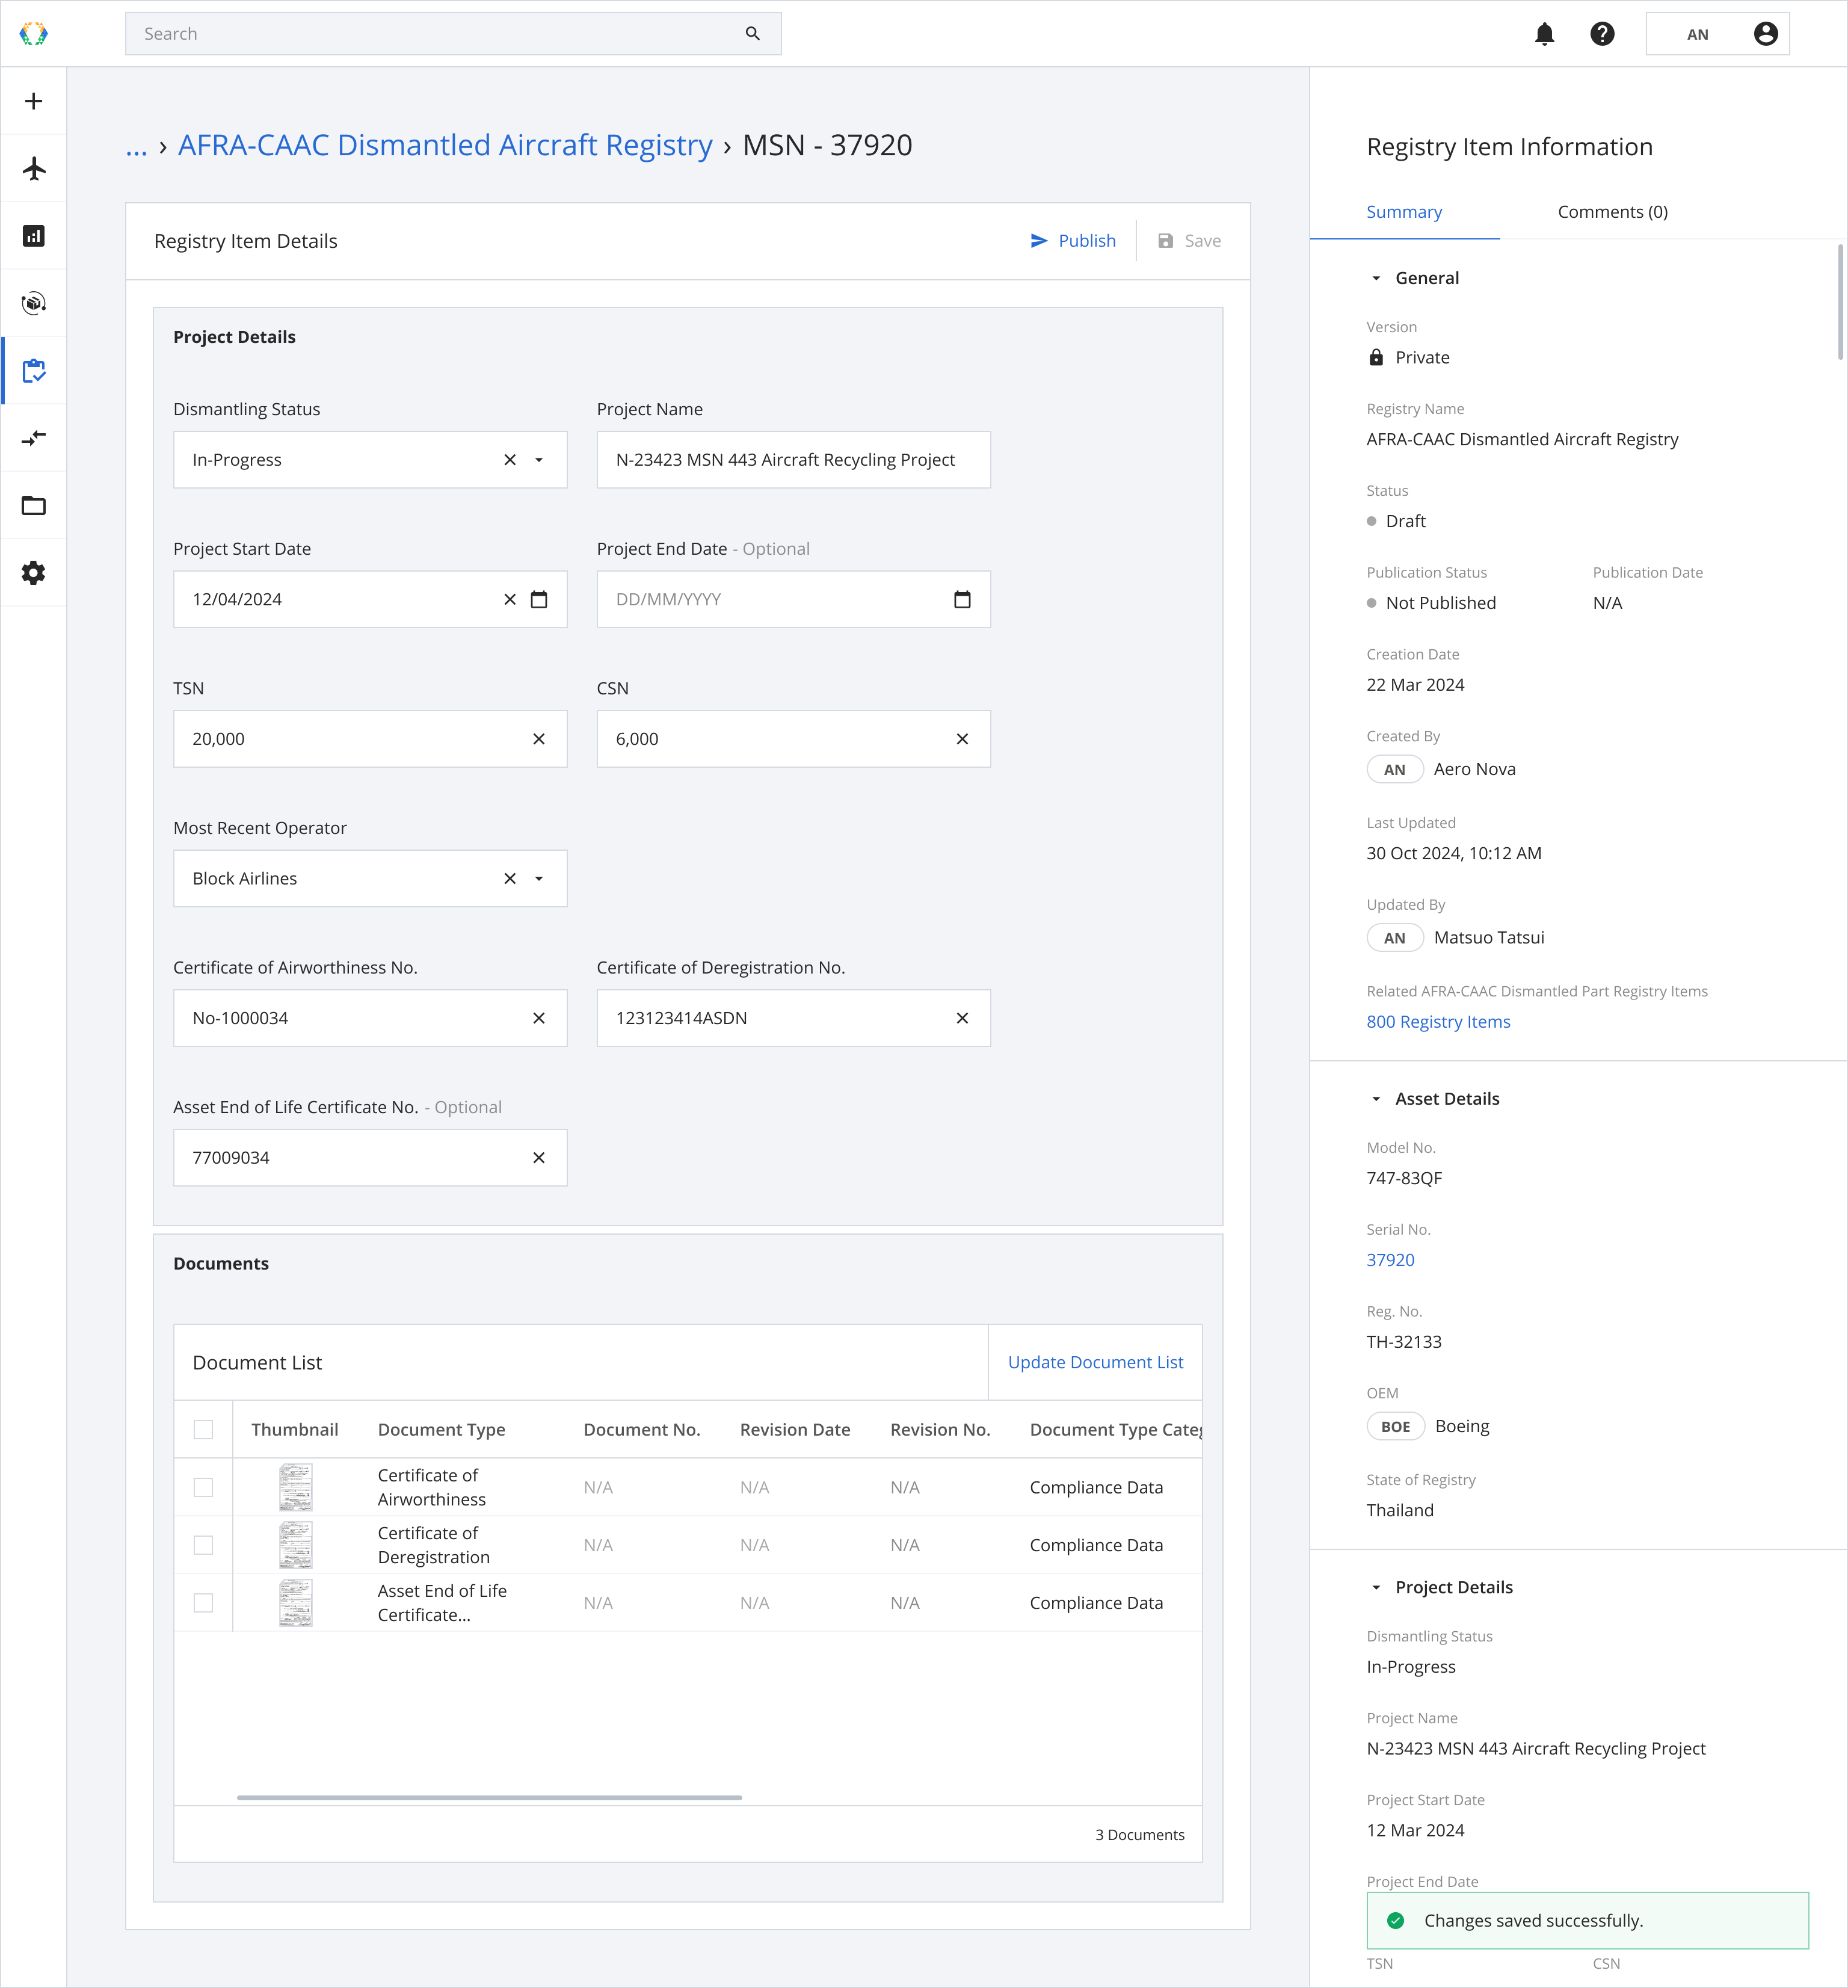The image size is (1848, 1988).
Task: Open the transfer arrows sidebar icon
Action: (34, 438)
